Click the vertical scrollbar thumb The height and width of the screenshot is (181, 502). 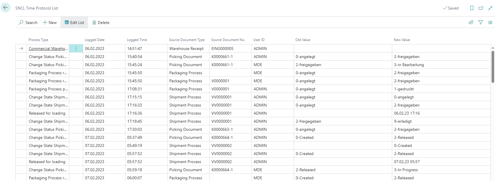tap(492, 66)
